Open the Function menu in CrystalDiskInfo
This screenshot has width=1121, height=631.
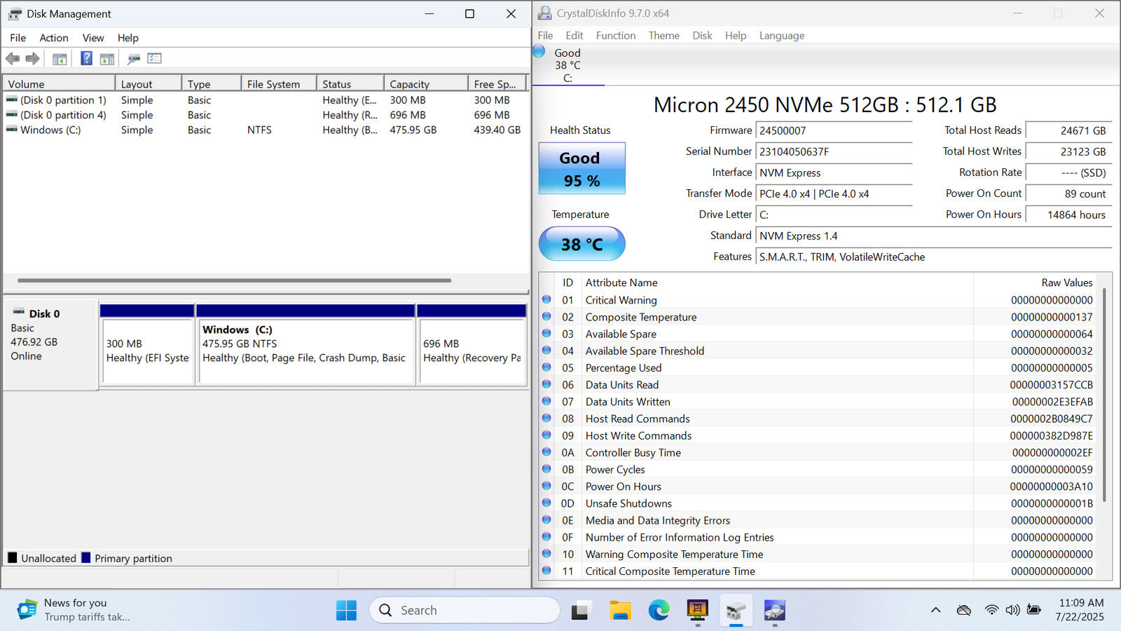615,36
